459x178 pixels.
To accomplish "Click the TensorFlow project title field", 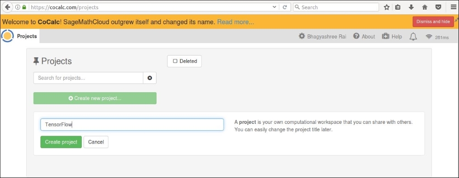I will [x=132, y=124].
